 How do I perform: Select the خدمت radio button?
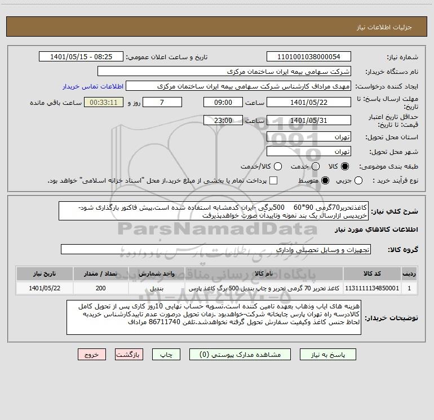tap(316, 166)
